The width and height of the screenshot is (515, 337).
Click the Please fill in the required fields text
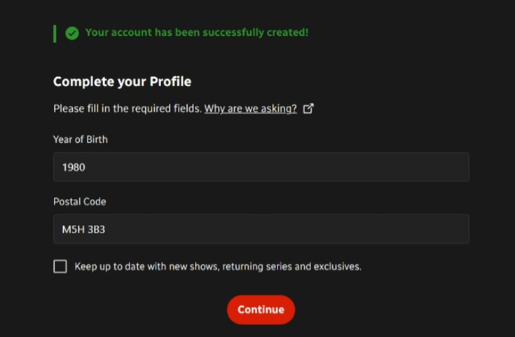click(x=127, y=109)
